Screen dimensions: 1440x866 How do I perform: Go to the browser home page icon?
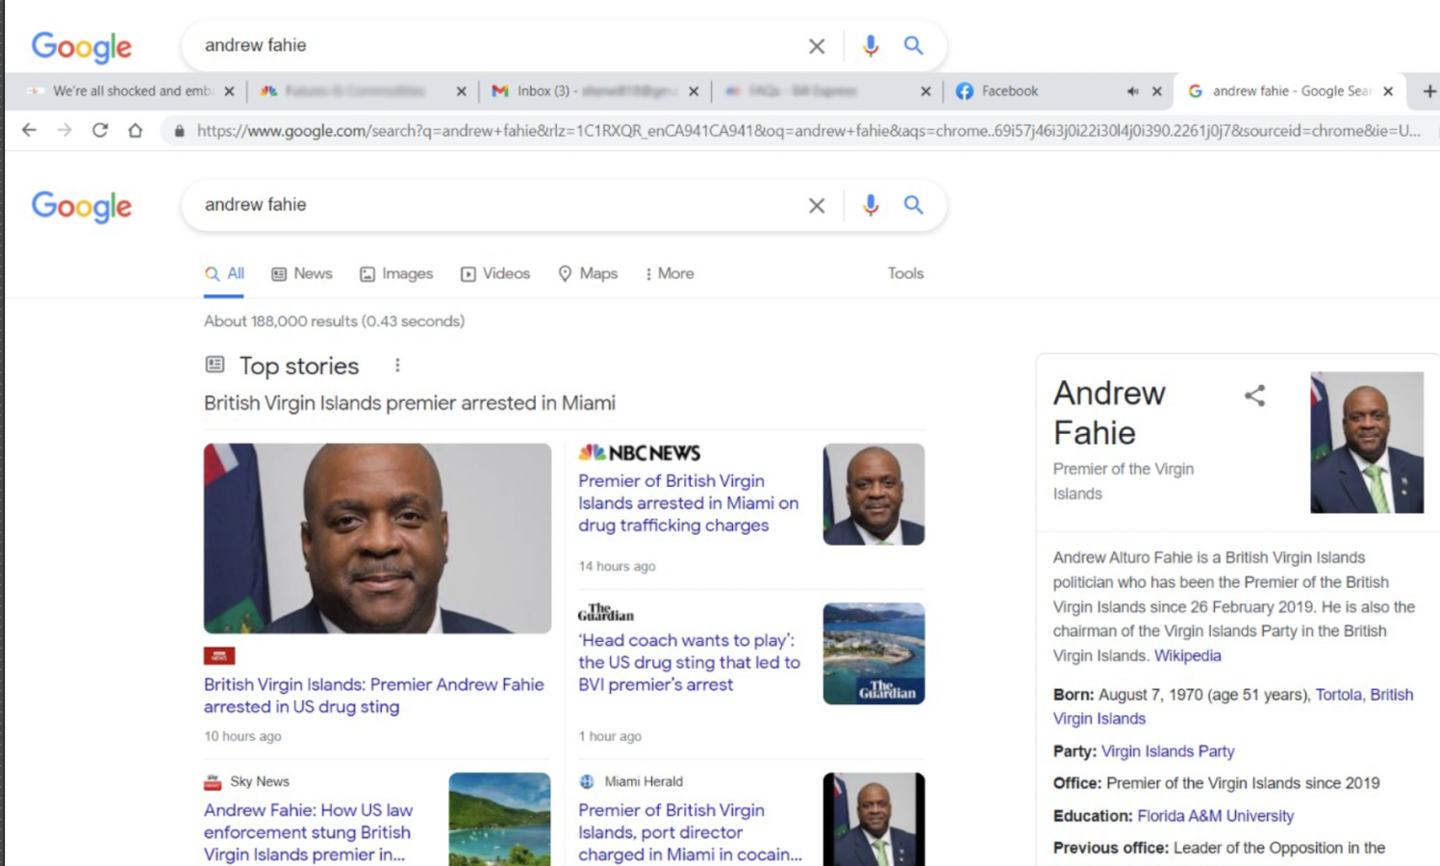[135, 130]
